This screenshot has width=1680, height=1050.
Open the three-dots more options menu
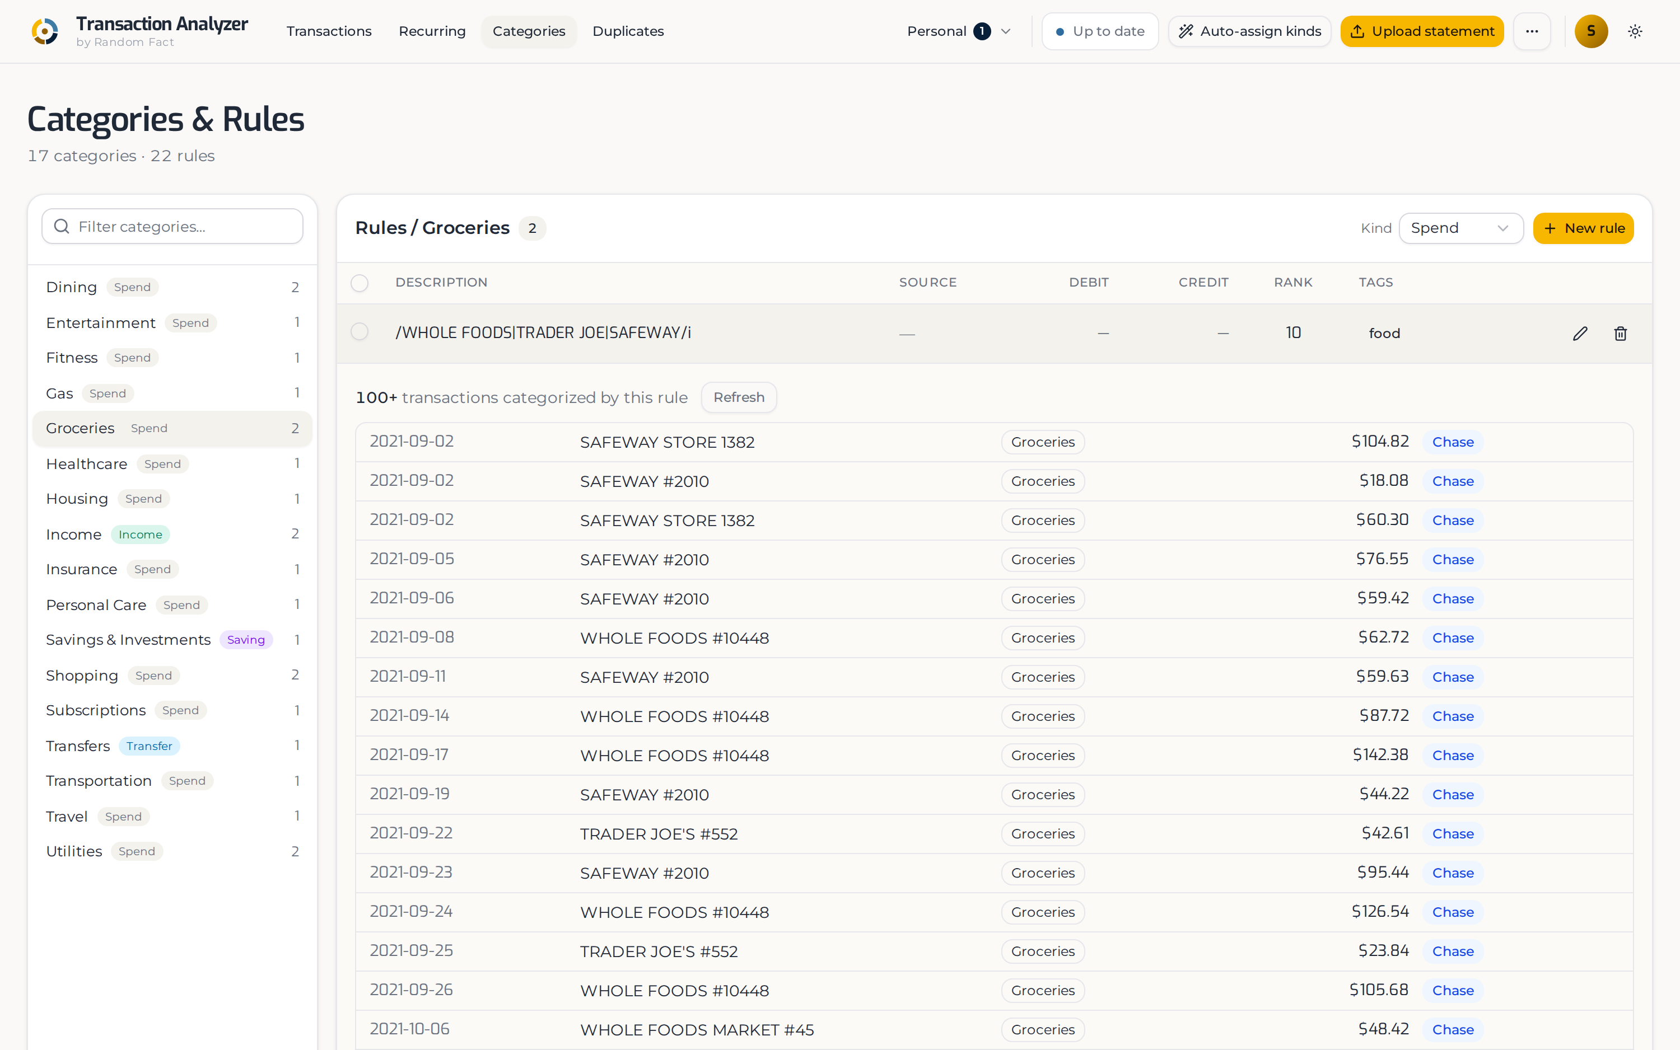coord(1532,31)
